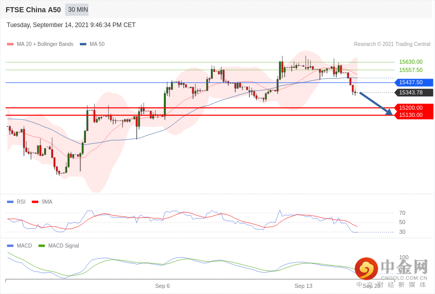435x294 pixels.
Task: Click the RSI 50 axis value
Action: tap(402, 222)
